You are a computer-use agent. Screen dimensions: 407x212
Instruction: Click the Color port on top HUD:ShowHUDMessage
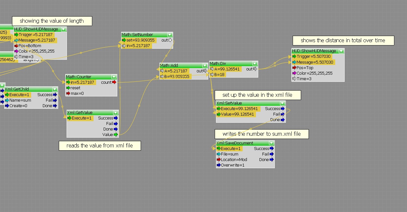[16, 51]
